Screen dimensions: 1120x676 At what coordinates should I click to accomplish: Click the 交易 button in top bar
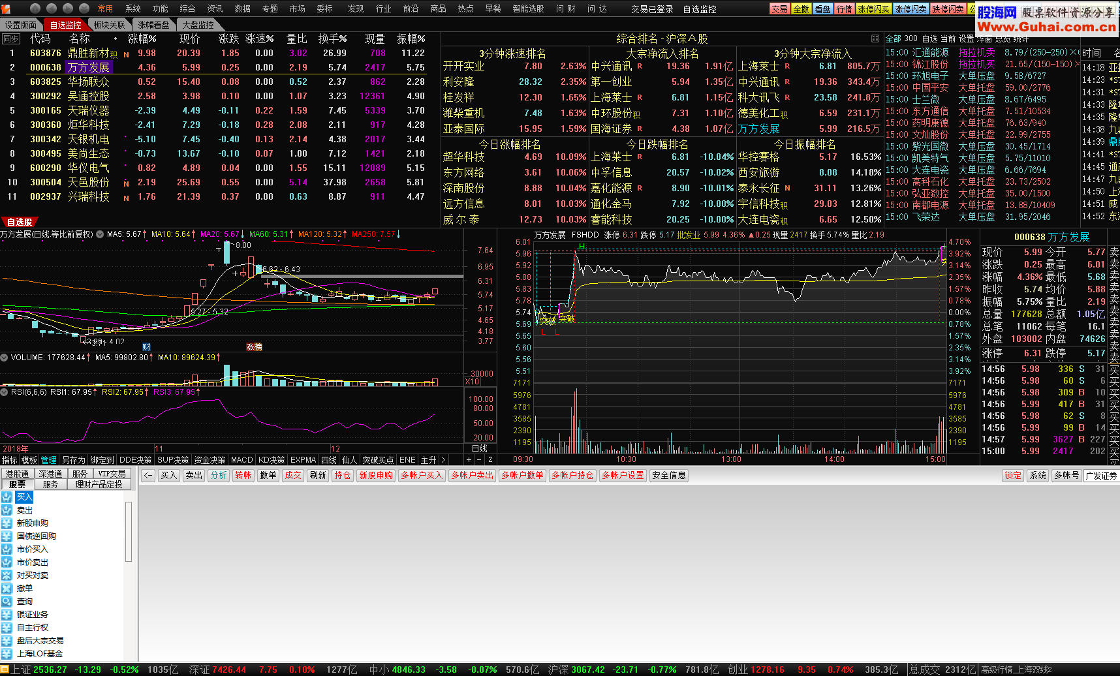tap(779, 8)
